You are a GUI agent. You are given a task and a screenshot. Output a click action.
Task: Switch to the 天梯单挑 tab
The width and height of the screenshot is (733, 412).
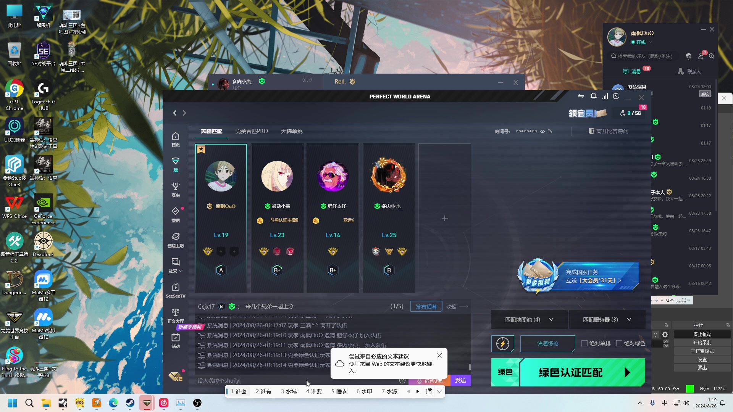point(292,131)
